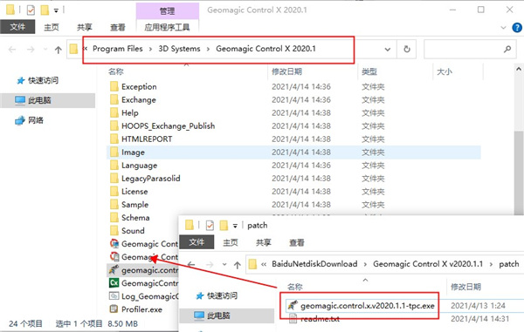Select the Help folder icon

tap(114, 112)
